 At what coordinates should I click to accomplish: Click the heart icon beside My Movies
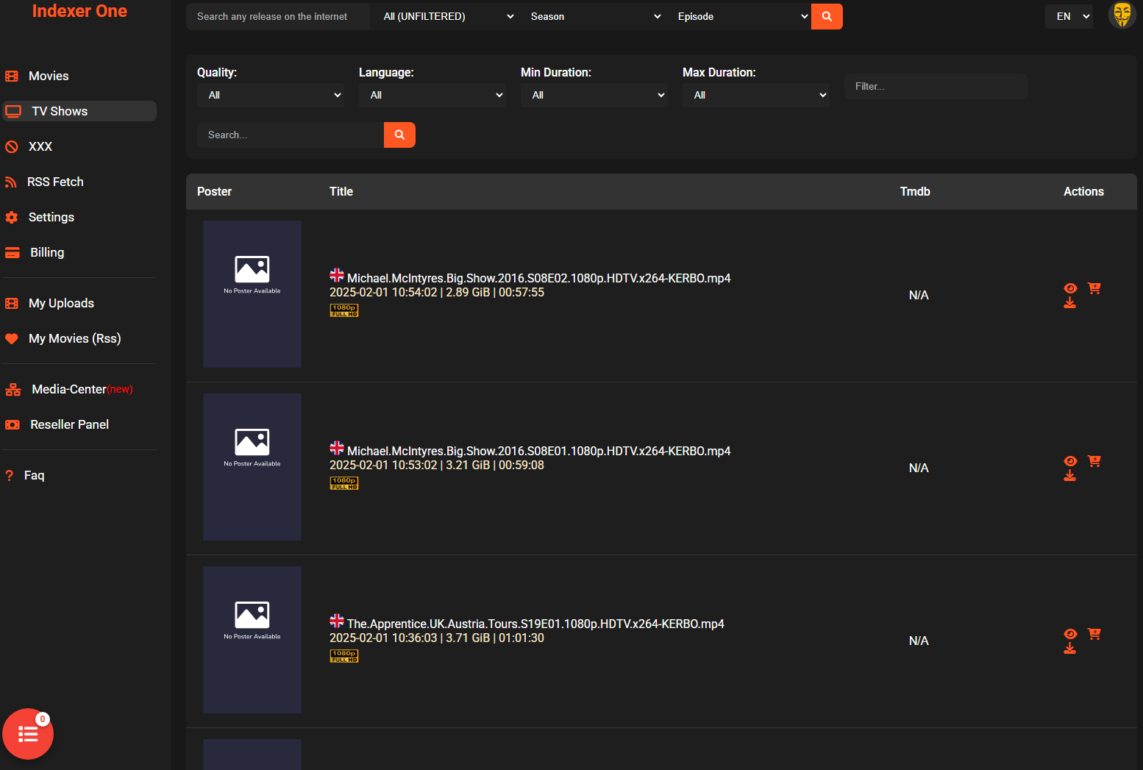[x=12, y=338]
